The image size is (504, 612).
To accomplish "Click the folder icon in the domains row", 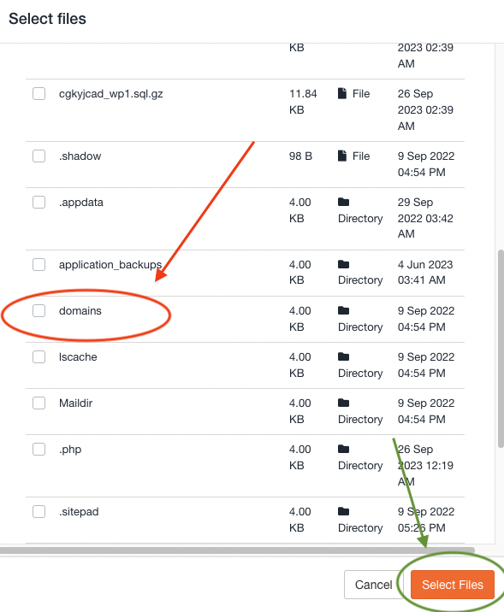I will click(x=343, y=310).
